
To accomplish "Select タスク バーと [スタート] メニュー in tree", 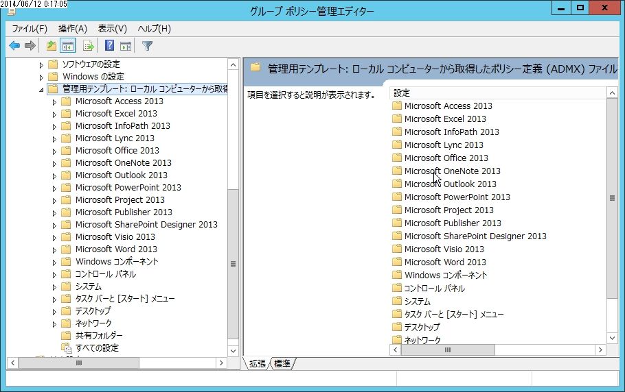I will pos(125,298).
